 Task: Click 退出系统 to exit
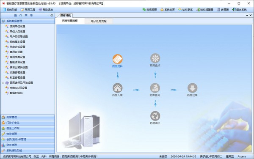pyautogui.click(x=240, y=10)
